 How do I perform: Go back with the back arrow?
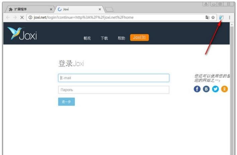[x=8, y=17]
